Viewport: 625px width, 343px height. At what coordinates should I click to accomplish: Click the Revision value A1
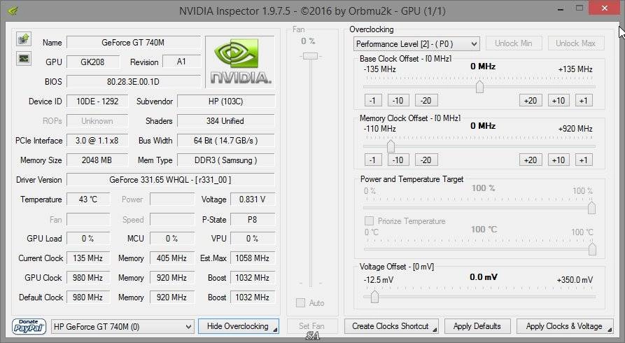point(182,62)
